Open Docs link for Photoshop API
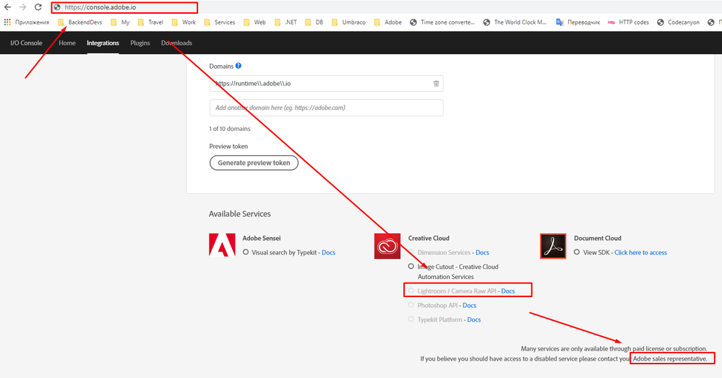The image size is (722, 378). [x=469, y=305]
